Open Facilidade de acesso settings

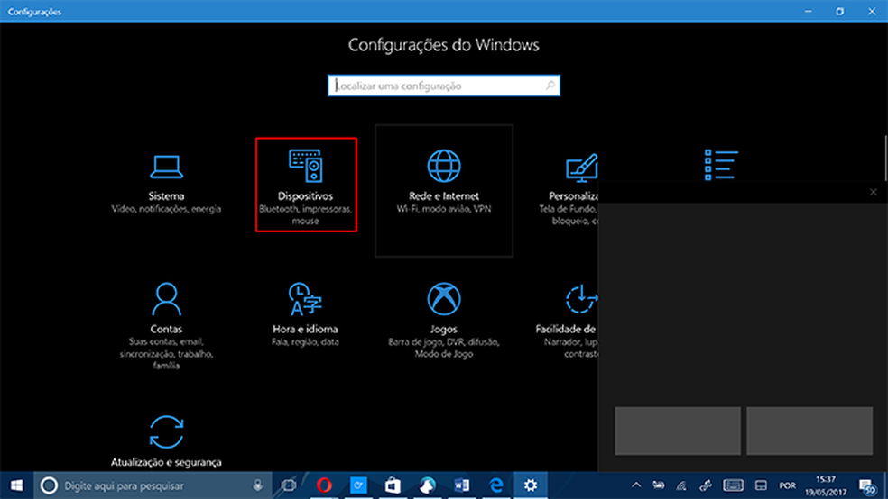tap(568, 320)
